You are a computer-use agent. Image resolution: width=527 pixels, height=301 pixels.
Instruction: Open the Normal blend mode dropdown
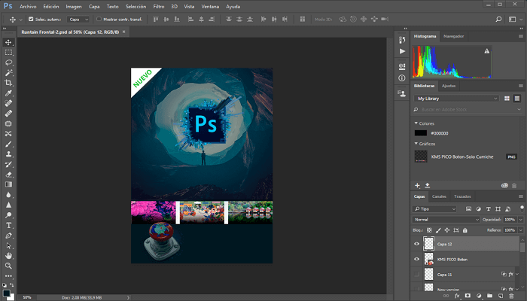[446, 219]
